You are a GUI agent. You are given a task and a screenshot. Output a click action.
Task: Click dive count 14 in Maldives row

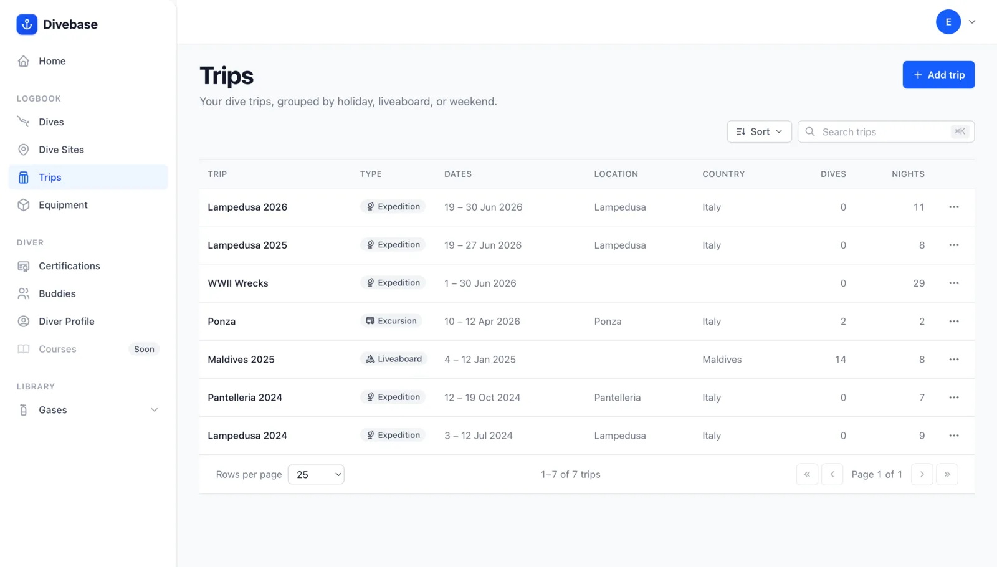840,359
